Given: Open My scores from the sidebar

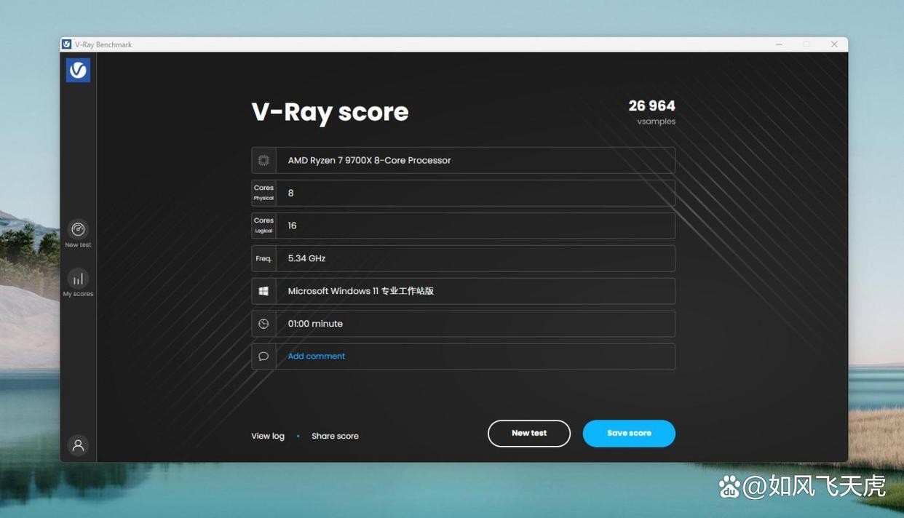Looking at the screenshot, I should click(78, 279).
